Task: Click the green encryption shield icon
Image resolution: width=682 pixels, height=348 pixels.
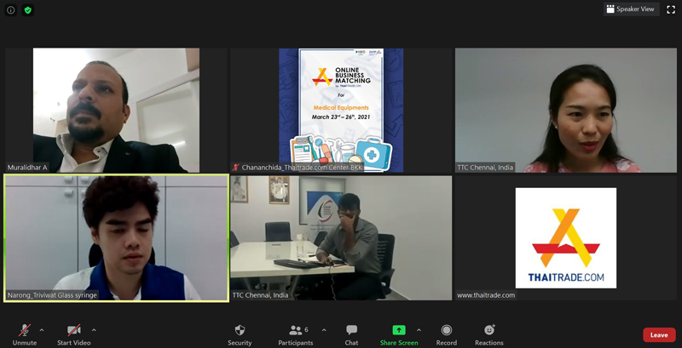Action: (x=28, y=10)
